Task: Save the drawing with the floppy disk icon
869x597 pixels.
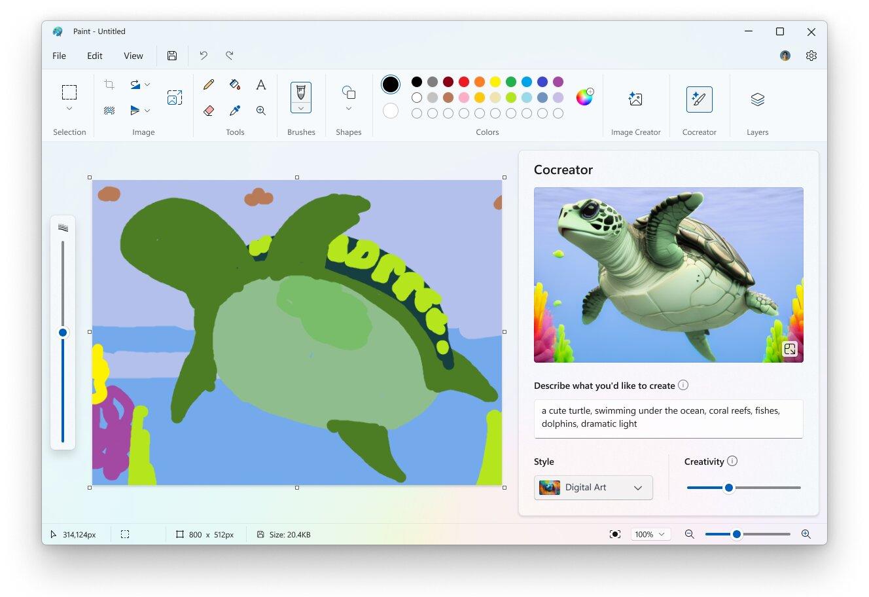Action: tap(172, 56)
